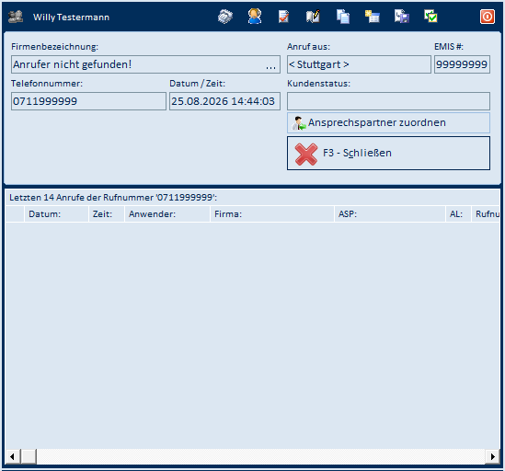Click the telephone icon in the toolbar
Screen dimensions: 505x471
(x=224, y=17)
